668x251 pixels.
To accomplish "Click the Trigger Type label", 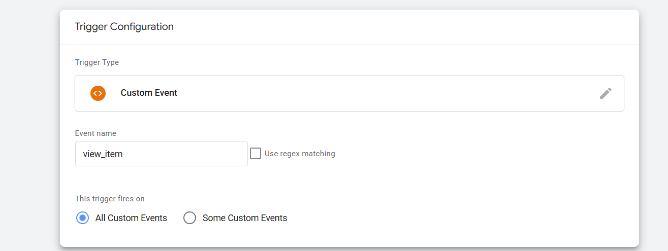I will pos(97,62).
